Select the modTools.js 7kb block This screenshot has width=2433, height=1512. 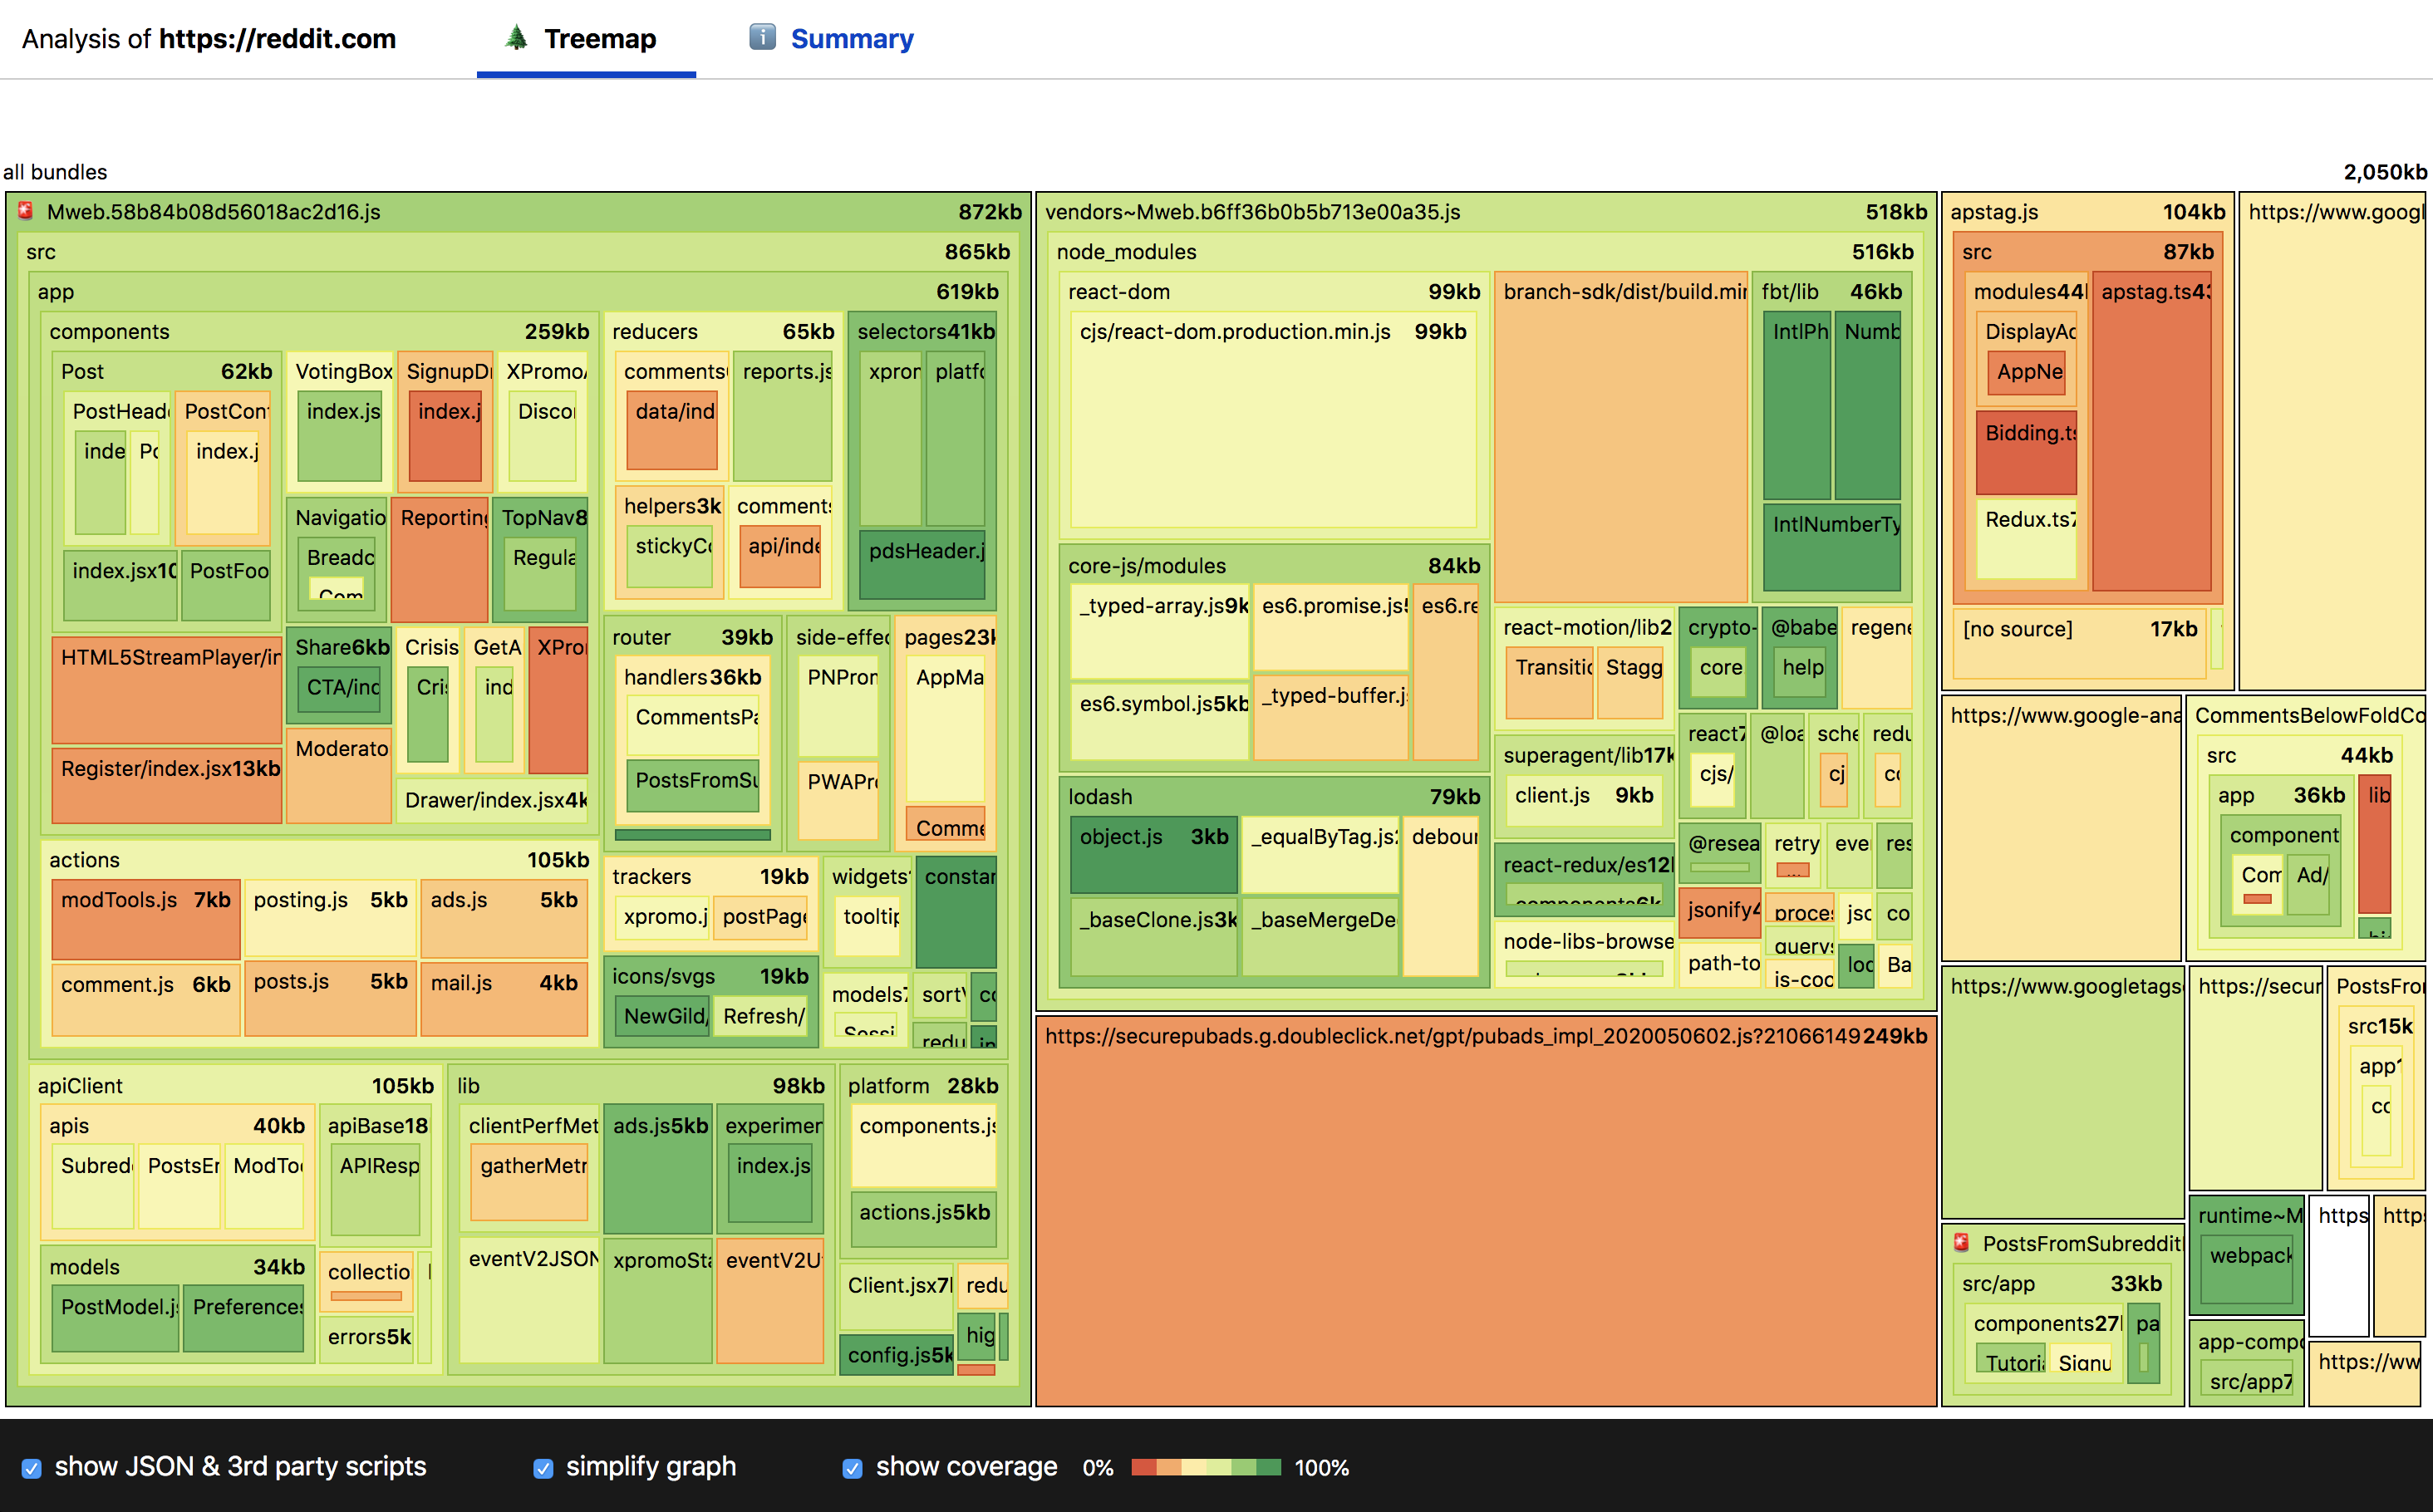tap(145, 918)
